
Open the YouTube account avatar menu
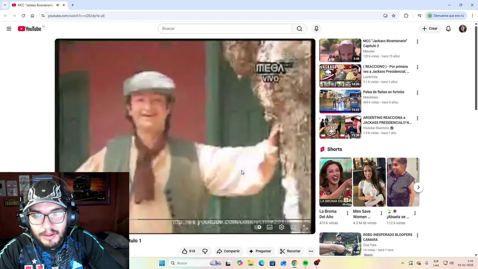tap(463, 29)
